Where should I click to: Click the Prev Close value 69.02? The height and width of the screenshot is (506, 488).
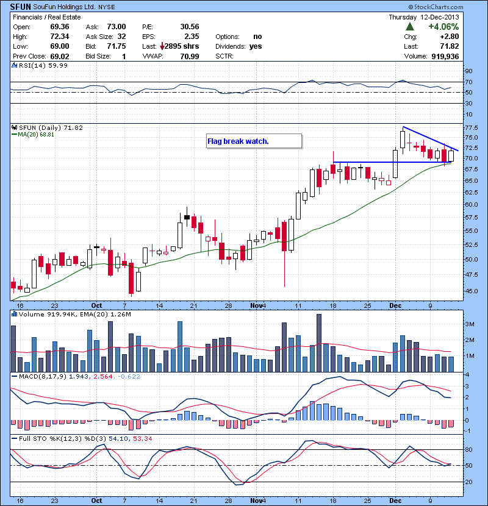(60, 57)
